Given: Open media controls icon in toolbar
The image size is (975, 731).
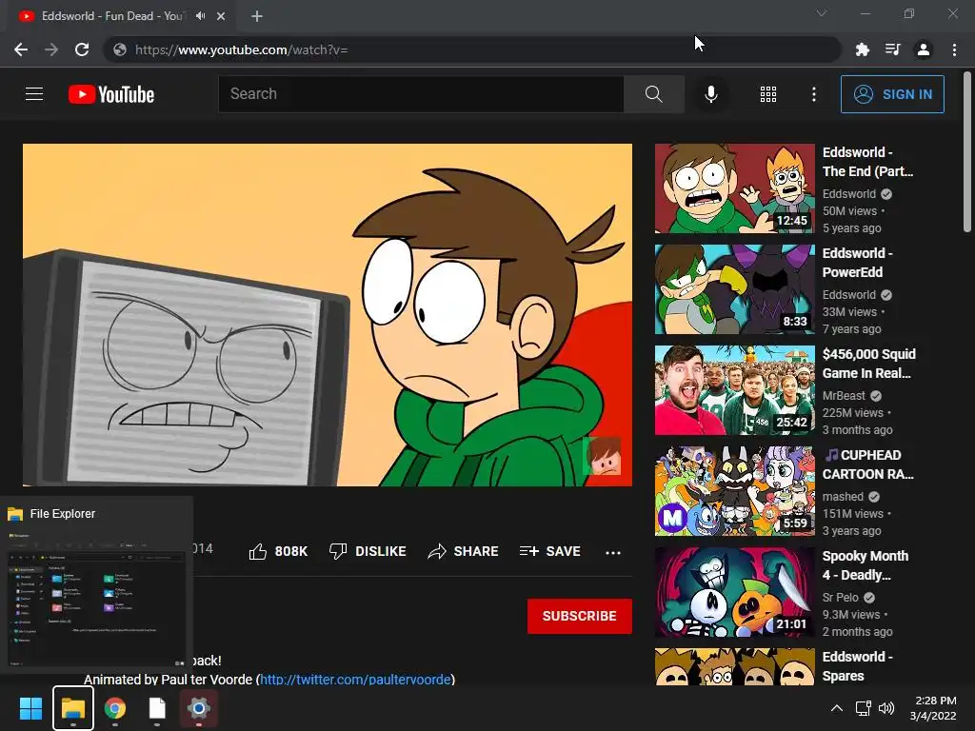Looking at the screenshot, I should point(893,49).
